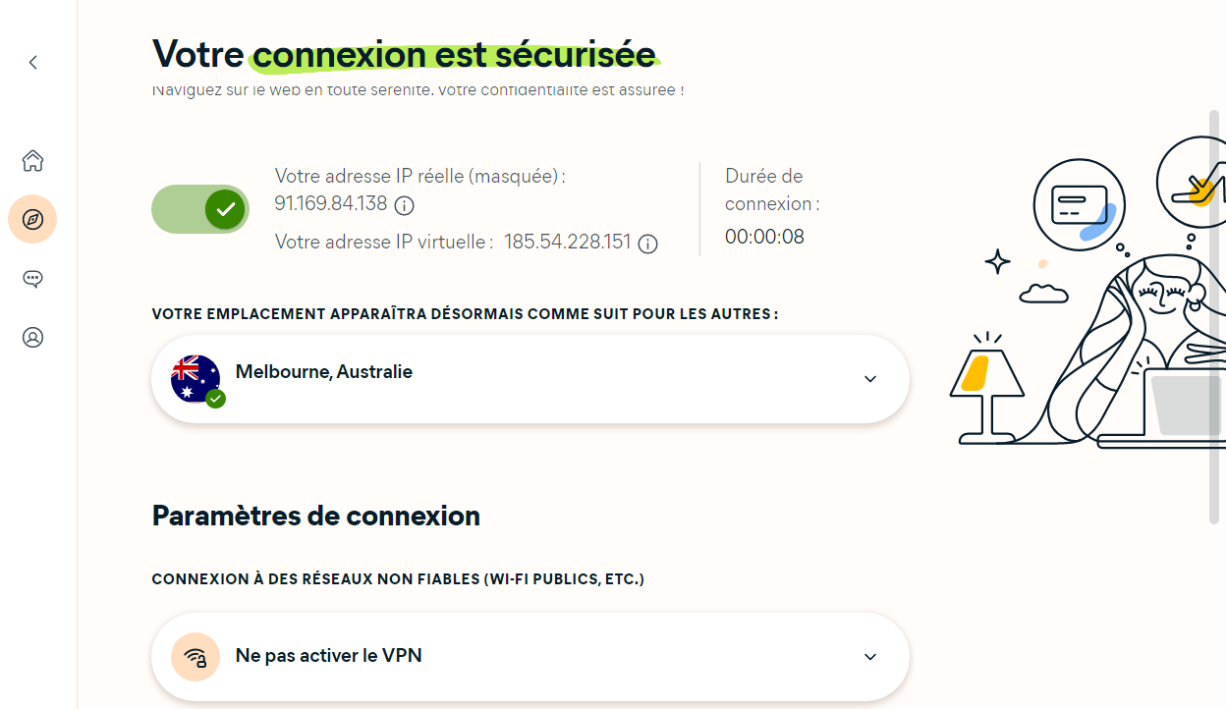Disable the VPN using the green toggle switch

(200, 208)
